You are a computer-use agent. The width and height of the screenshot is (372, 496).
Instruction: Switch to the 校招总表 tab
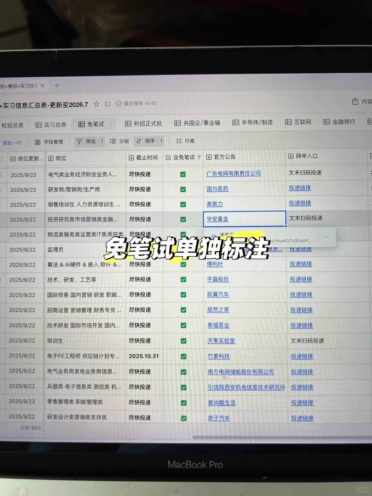pyautogui.click(x=12, y=125)
